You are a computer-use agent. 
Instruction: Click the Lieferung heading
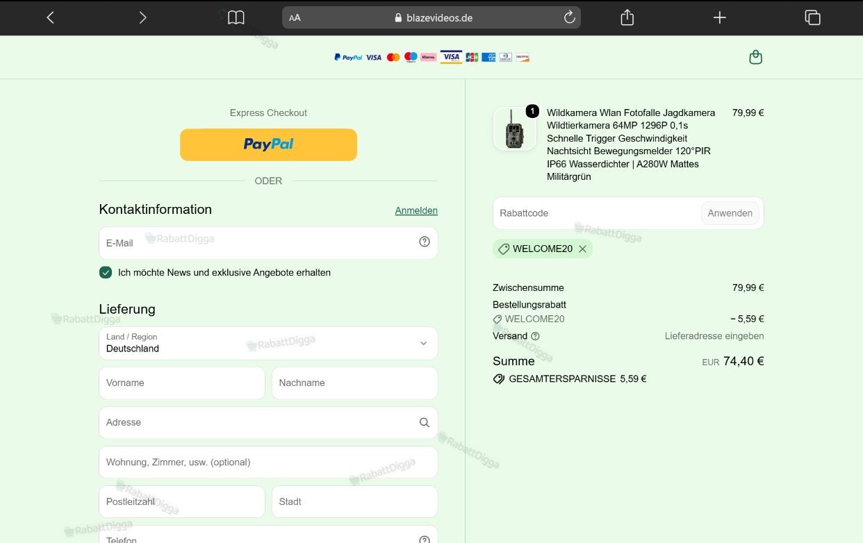[127, 309]
